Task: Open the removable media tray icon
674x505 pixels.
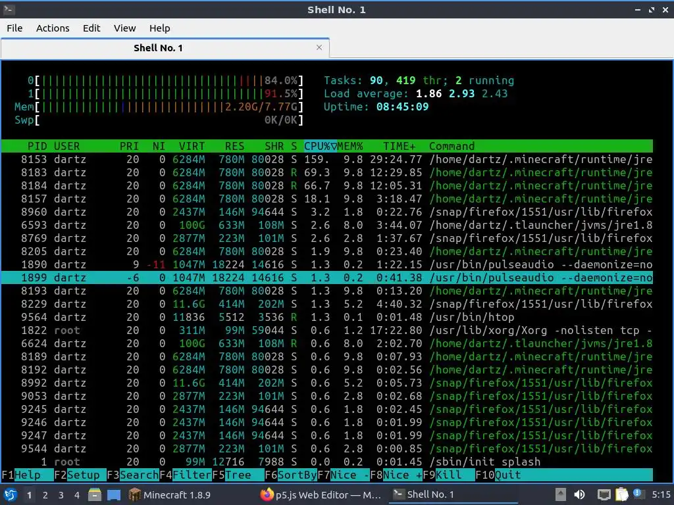Action: click(561, 494)
